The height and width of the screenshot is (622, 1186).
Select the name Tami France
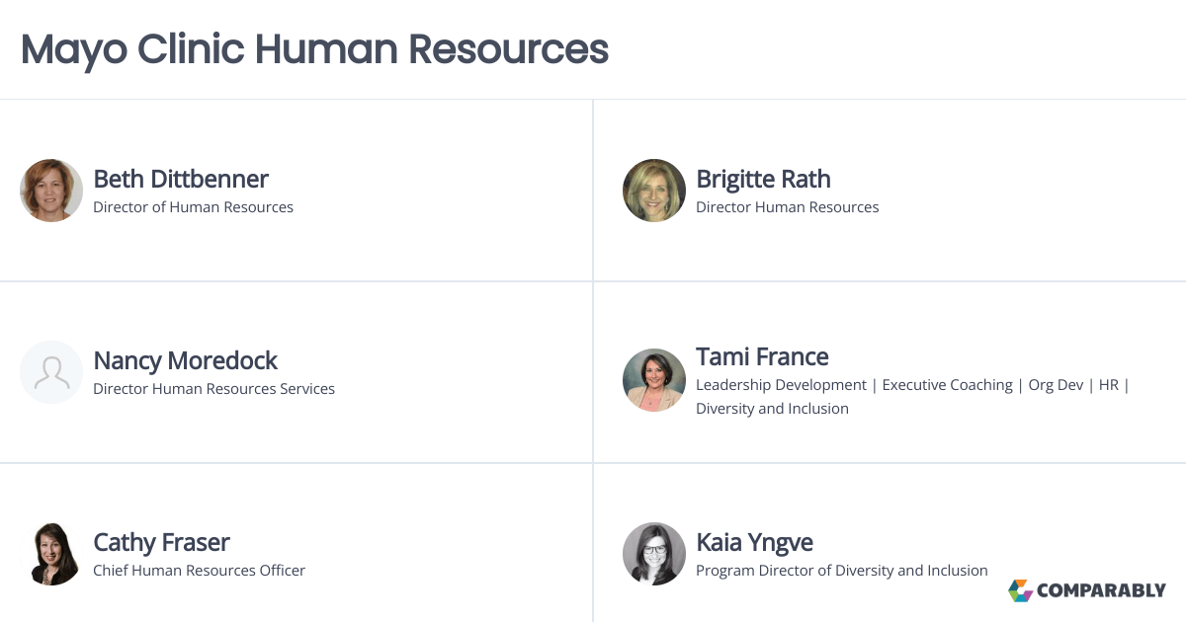[x=763, y=356]
